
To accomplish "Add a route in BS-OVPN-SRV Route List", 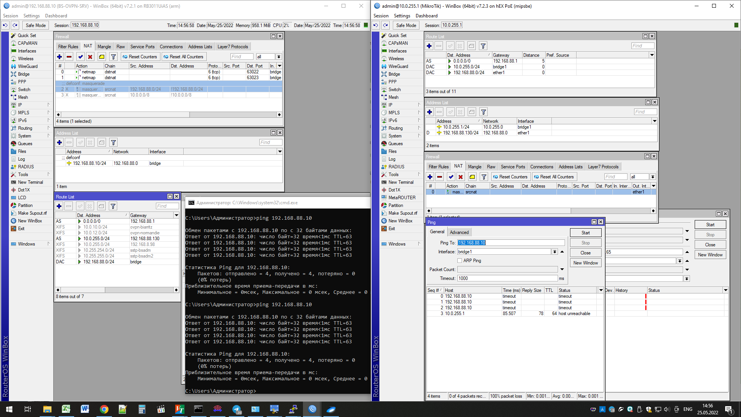I will (59, 206).
